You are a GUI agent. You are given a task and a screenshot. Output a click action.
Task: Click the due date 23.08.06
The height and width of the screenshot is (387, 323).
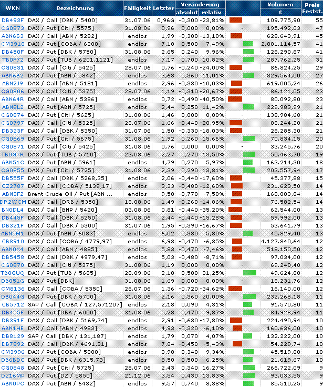pos(138,154)
